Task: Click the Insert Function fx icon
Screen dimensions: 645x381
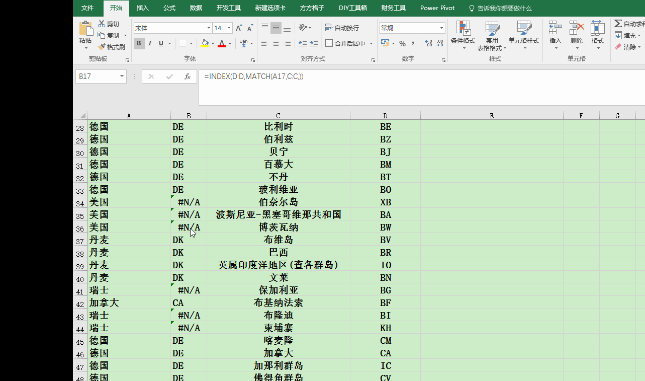Action: click(187, 77)
